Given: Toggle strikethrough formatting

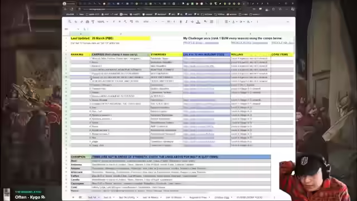Looking at the screenshot, I should (x=192, y=22).
